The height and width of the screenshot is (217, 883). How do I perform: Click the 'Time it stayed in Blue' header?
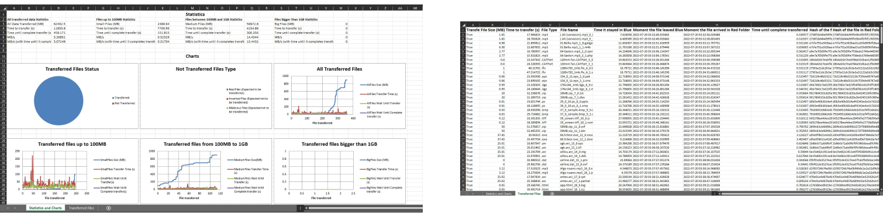tap(612, 29)
